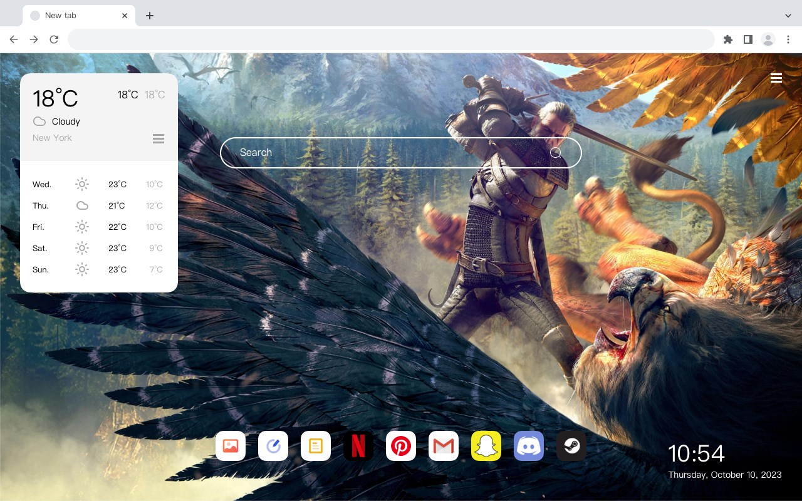Open the yellow notes shortcut icon

point(316,446)
